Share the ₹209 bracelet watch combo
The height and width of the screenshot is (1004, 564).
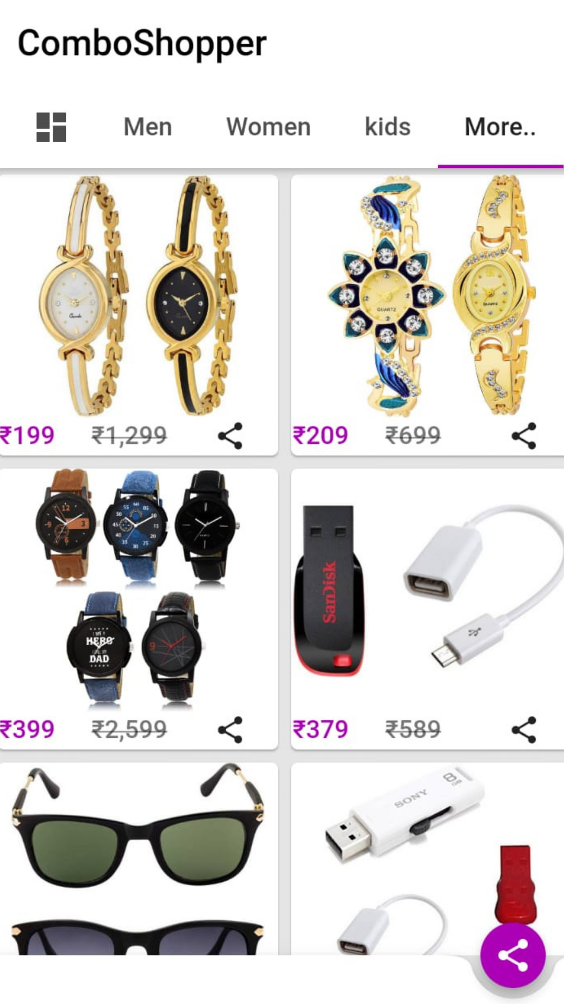524,436
